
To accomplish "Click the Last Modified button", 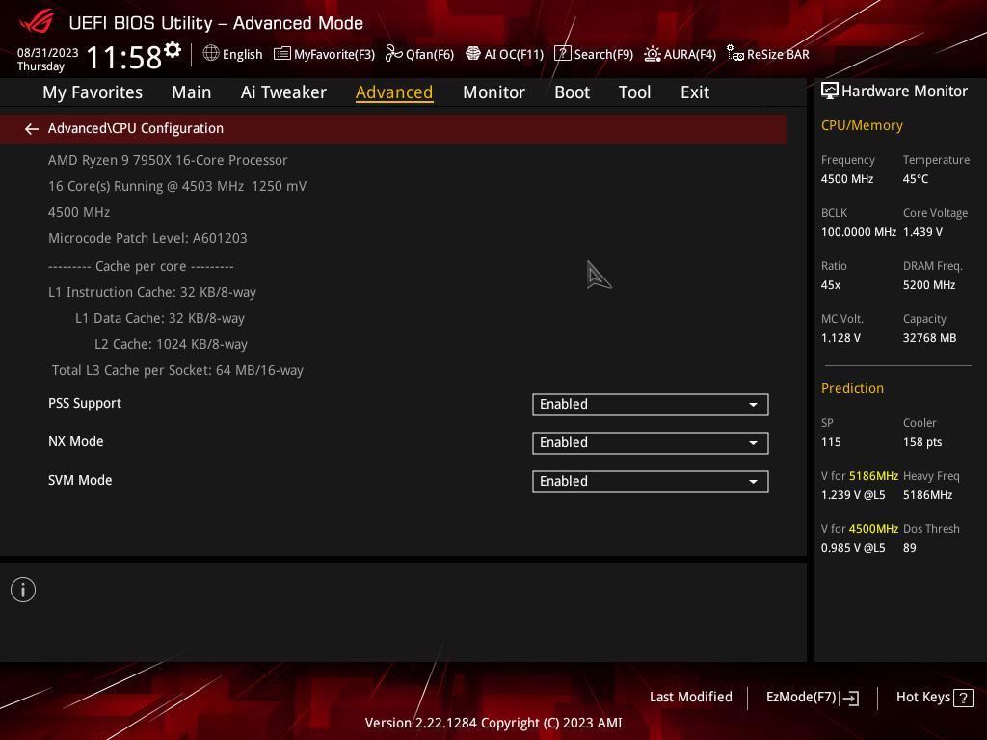I will [x=690, y=698].
